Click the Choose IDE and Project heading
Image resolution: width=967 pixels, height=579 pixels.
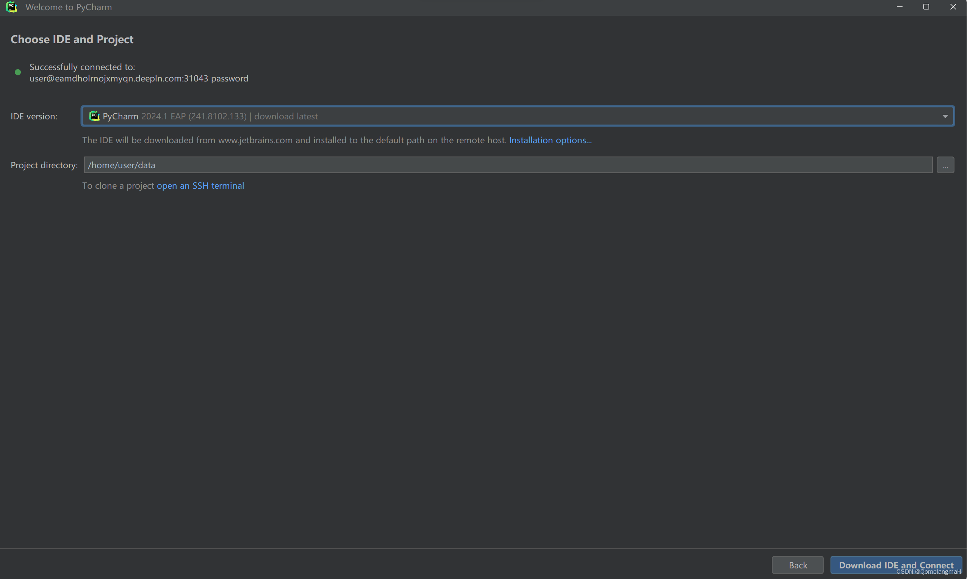(x=72, y=39)
